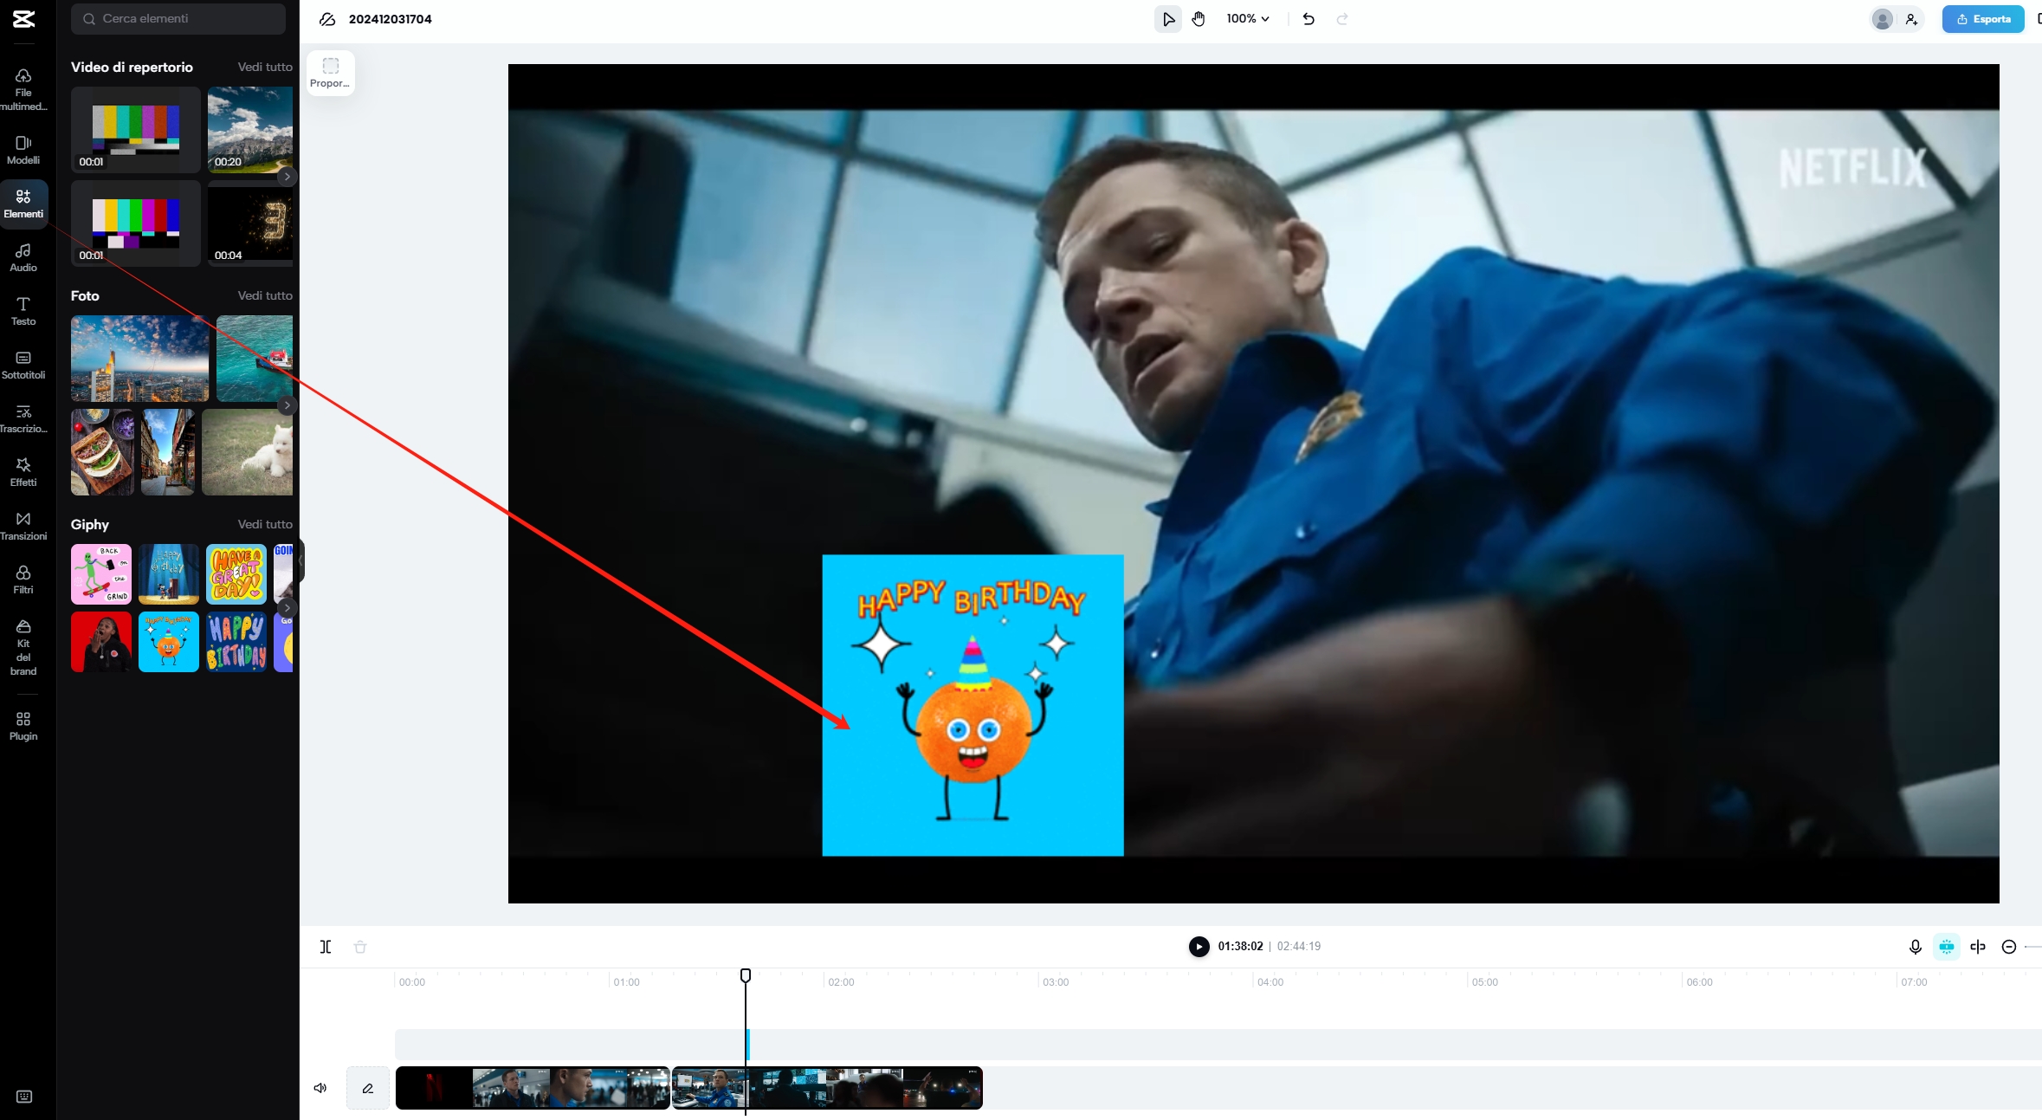Screen dimensions: 2042x1120
Task: Click the cloud save status icon
Action: pyautogui.click(x=327, y=19)
